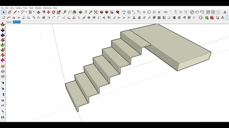Select the Paint Bucket tool

(x=74, y=12)
